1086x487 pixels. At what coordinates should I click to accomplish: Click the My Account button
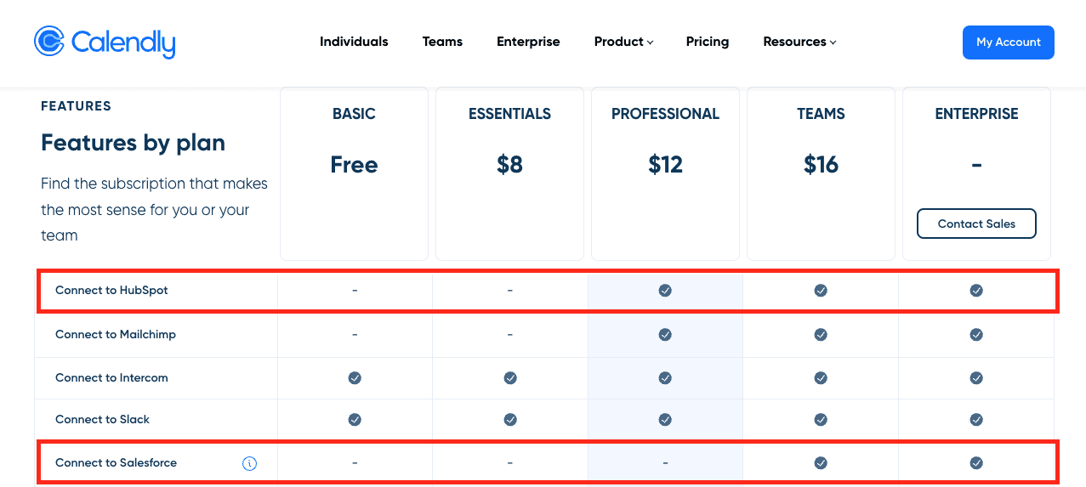1008,42
